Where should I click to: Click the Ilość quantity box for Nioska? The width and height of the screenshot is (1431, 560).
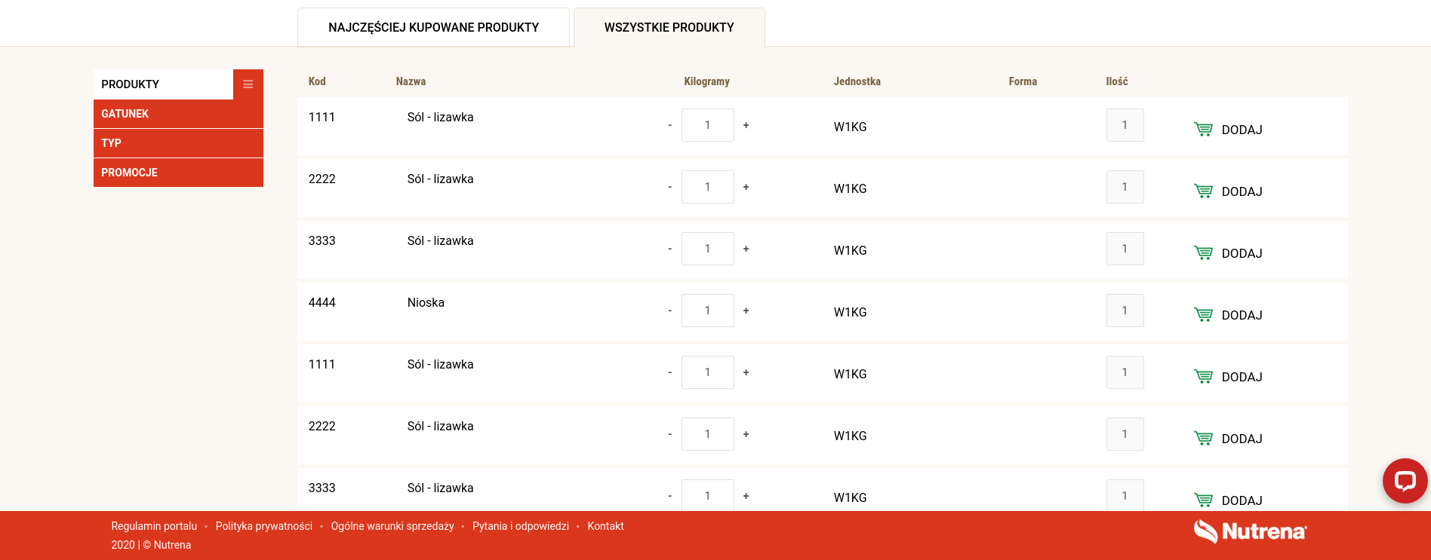point(1125,311)
